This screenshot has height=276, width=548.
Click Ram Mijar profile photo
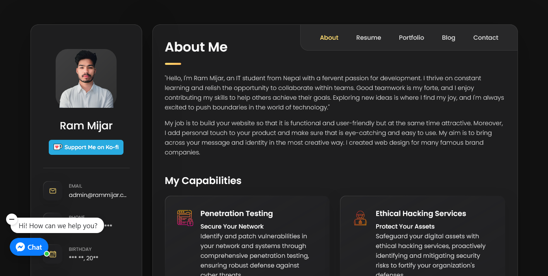click(86, 78)
